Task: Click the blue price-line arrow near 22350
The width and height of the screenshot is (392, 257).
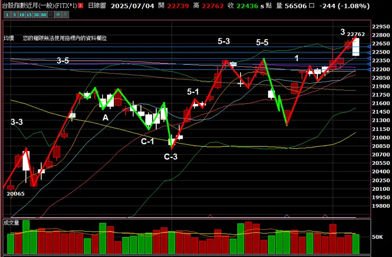Action: (369, 58)
